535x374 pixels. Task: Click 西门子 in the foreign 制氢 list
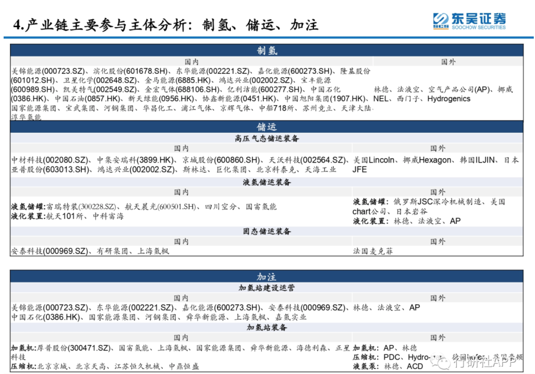(408, 99)
